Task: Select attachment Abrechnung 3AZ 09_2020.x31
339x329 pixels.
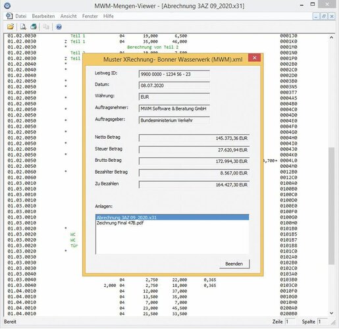Action: coord(172,217)
